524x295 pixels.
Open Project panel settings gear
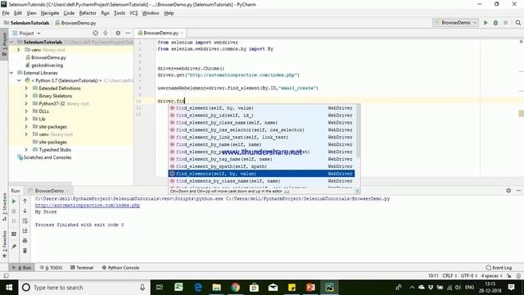pyautogui.click(x=118, y=33)
